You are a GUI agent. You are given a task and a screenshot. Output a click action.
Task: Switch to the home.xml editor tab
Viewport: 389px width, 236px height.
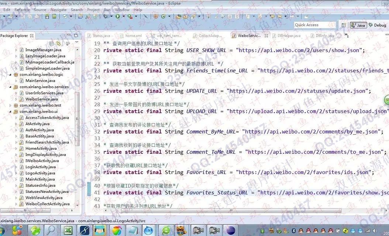click(131, 36)
